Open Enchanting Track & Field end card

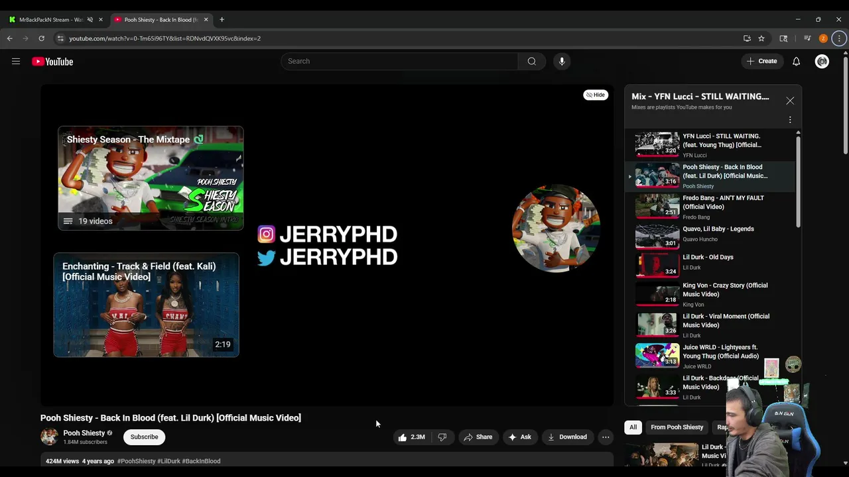[146, 305]
